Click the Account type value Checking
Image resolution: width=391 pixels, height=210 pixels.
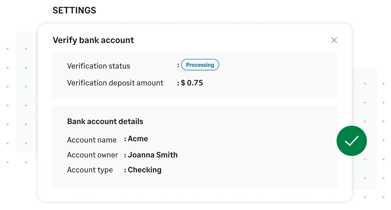(x=145, y=170)
